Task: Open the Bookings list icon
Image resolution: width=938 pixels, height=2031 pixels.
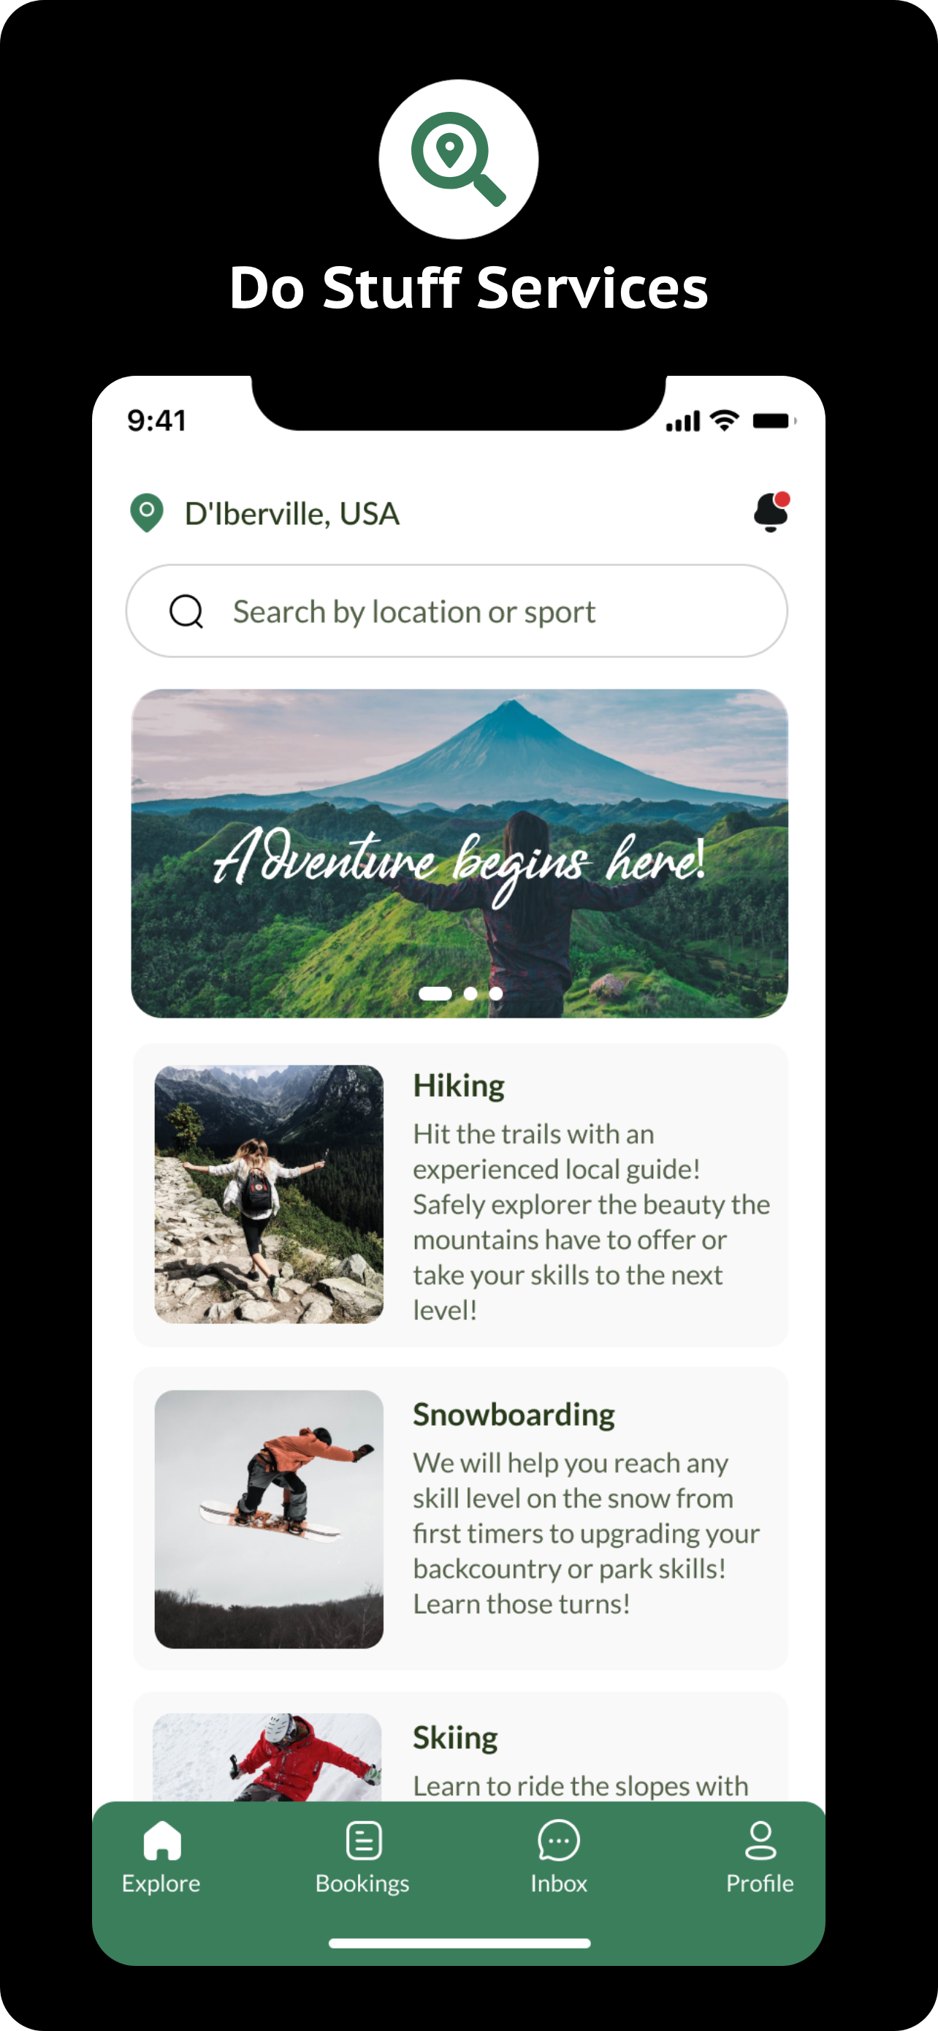Action: tap(364, 1840)
